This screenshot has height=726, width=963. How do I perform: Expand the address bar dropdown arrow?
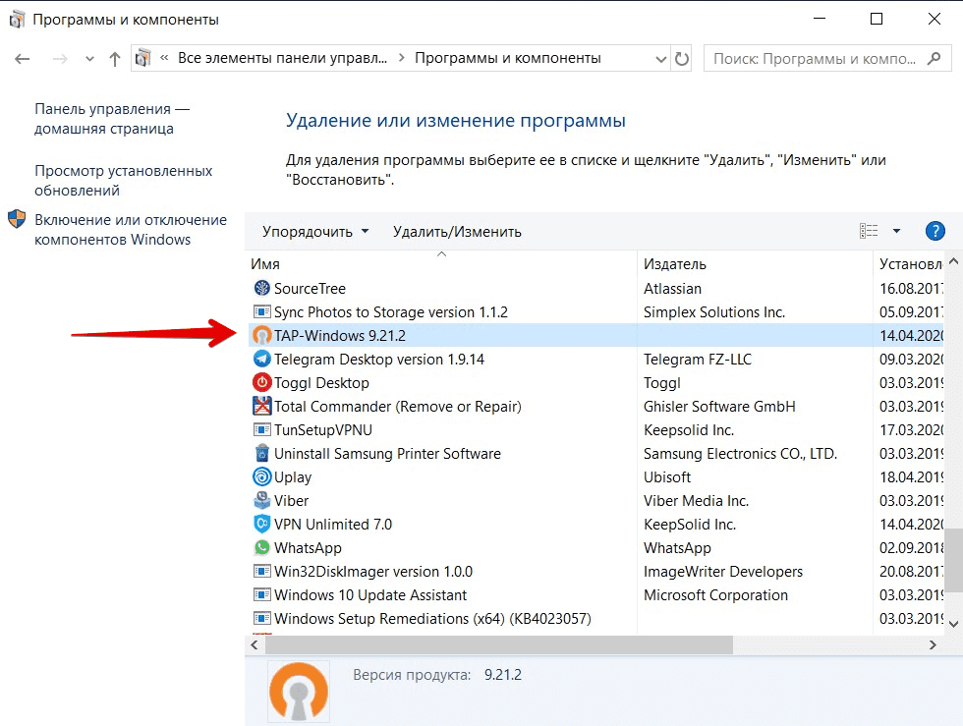[662, 58]
